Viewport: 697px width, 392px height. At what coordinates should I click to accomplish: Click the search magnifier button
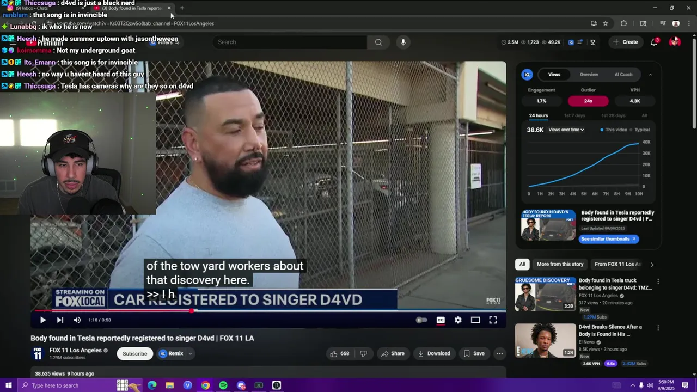coord(378,42)
